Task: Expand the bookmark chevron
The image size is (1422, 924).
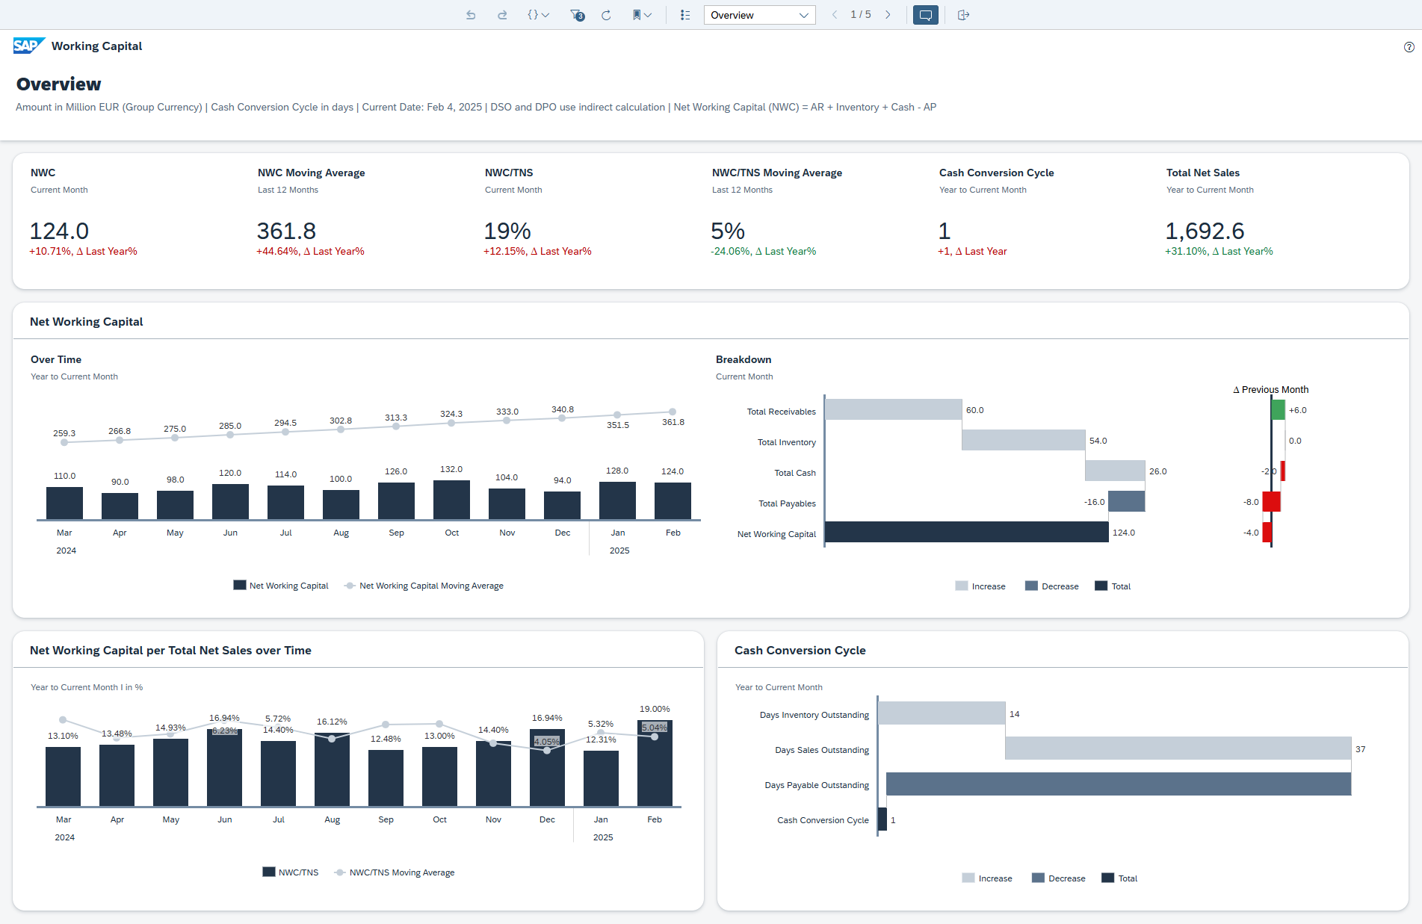Action: [647, 14]
